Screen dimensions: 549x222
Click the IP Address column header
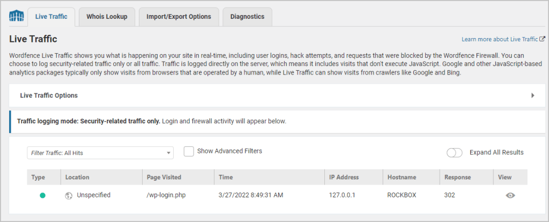[x=354, y=177]
